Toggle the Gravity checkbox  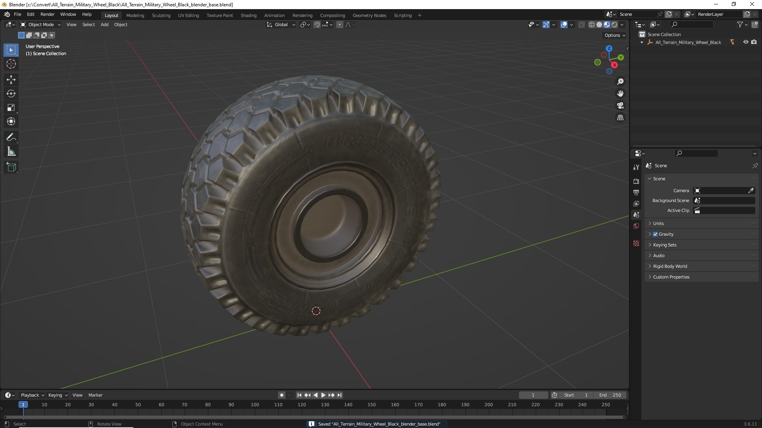point(655,234)
